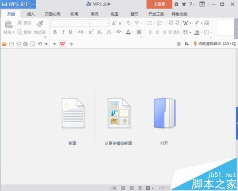238x191 pixels.
Task: Click the print icon in quick toolbar
Action: (26, 44)
